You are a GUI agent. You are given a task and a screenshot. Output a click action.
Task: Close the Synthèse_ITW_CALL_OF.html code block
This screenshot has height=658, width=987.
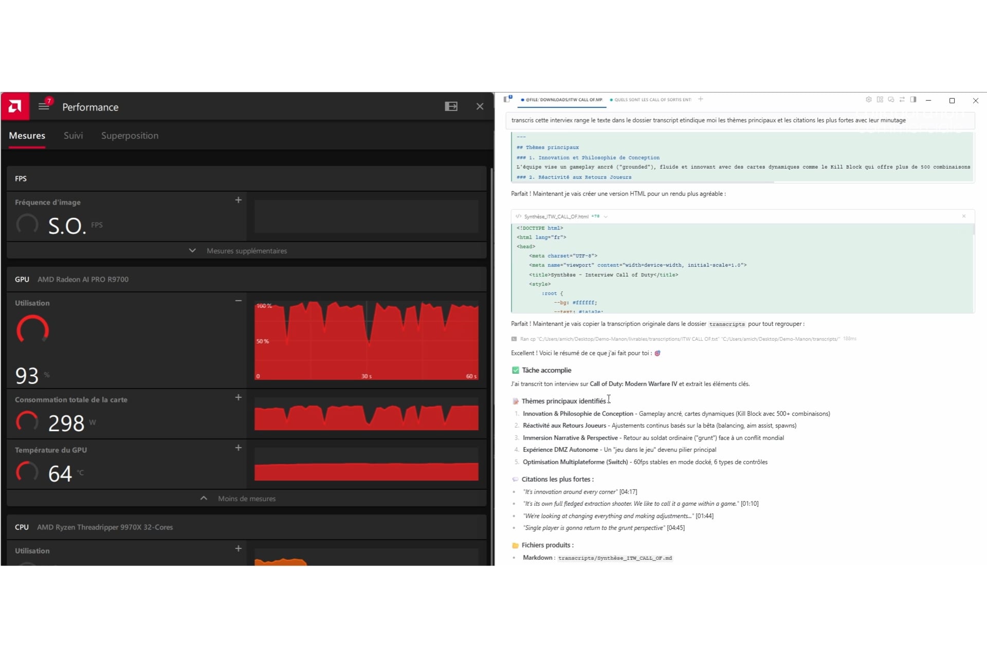(964, 216)
